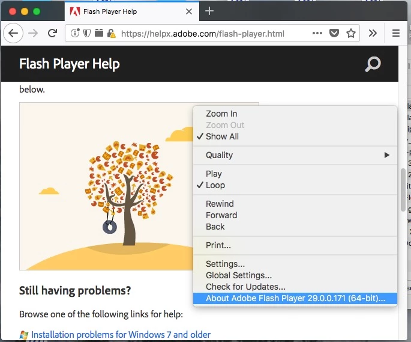Go back using the browser back arrow
The width and height of the screenshot is (411, 342).
tap(13, 33)
